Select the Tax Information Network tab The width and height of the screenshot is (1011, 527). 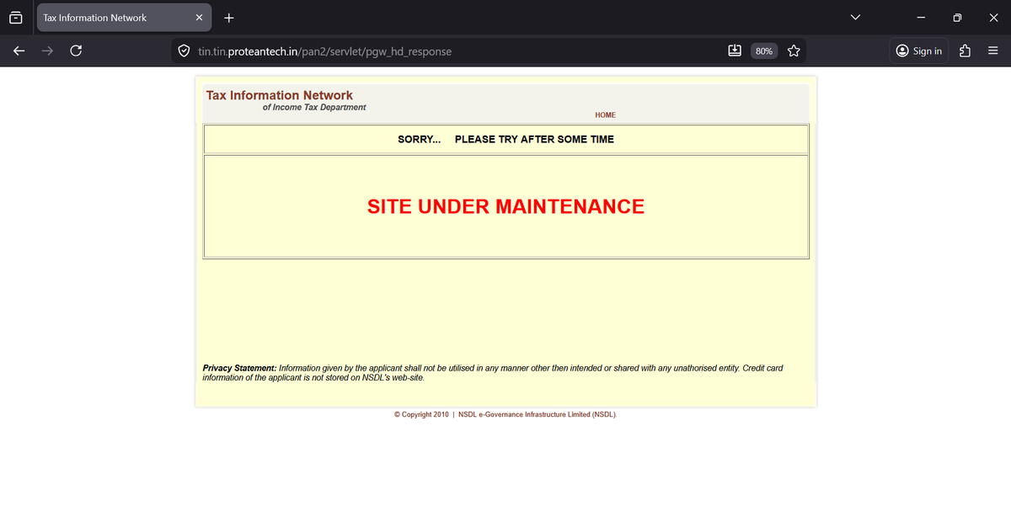click(x=124, y=18)
